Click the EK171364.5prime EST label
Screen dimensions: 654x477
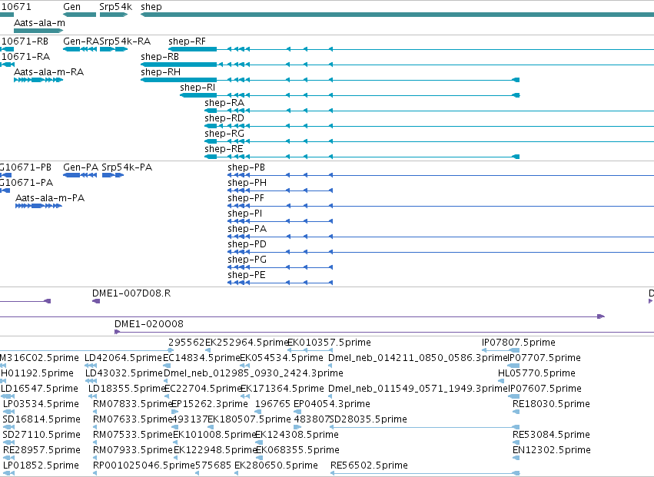click(x=282, y=389)
